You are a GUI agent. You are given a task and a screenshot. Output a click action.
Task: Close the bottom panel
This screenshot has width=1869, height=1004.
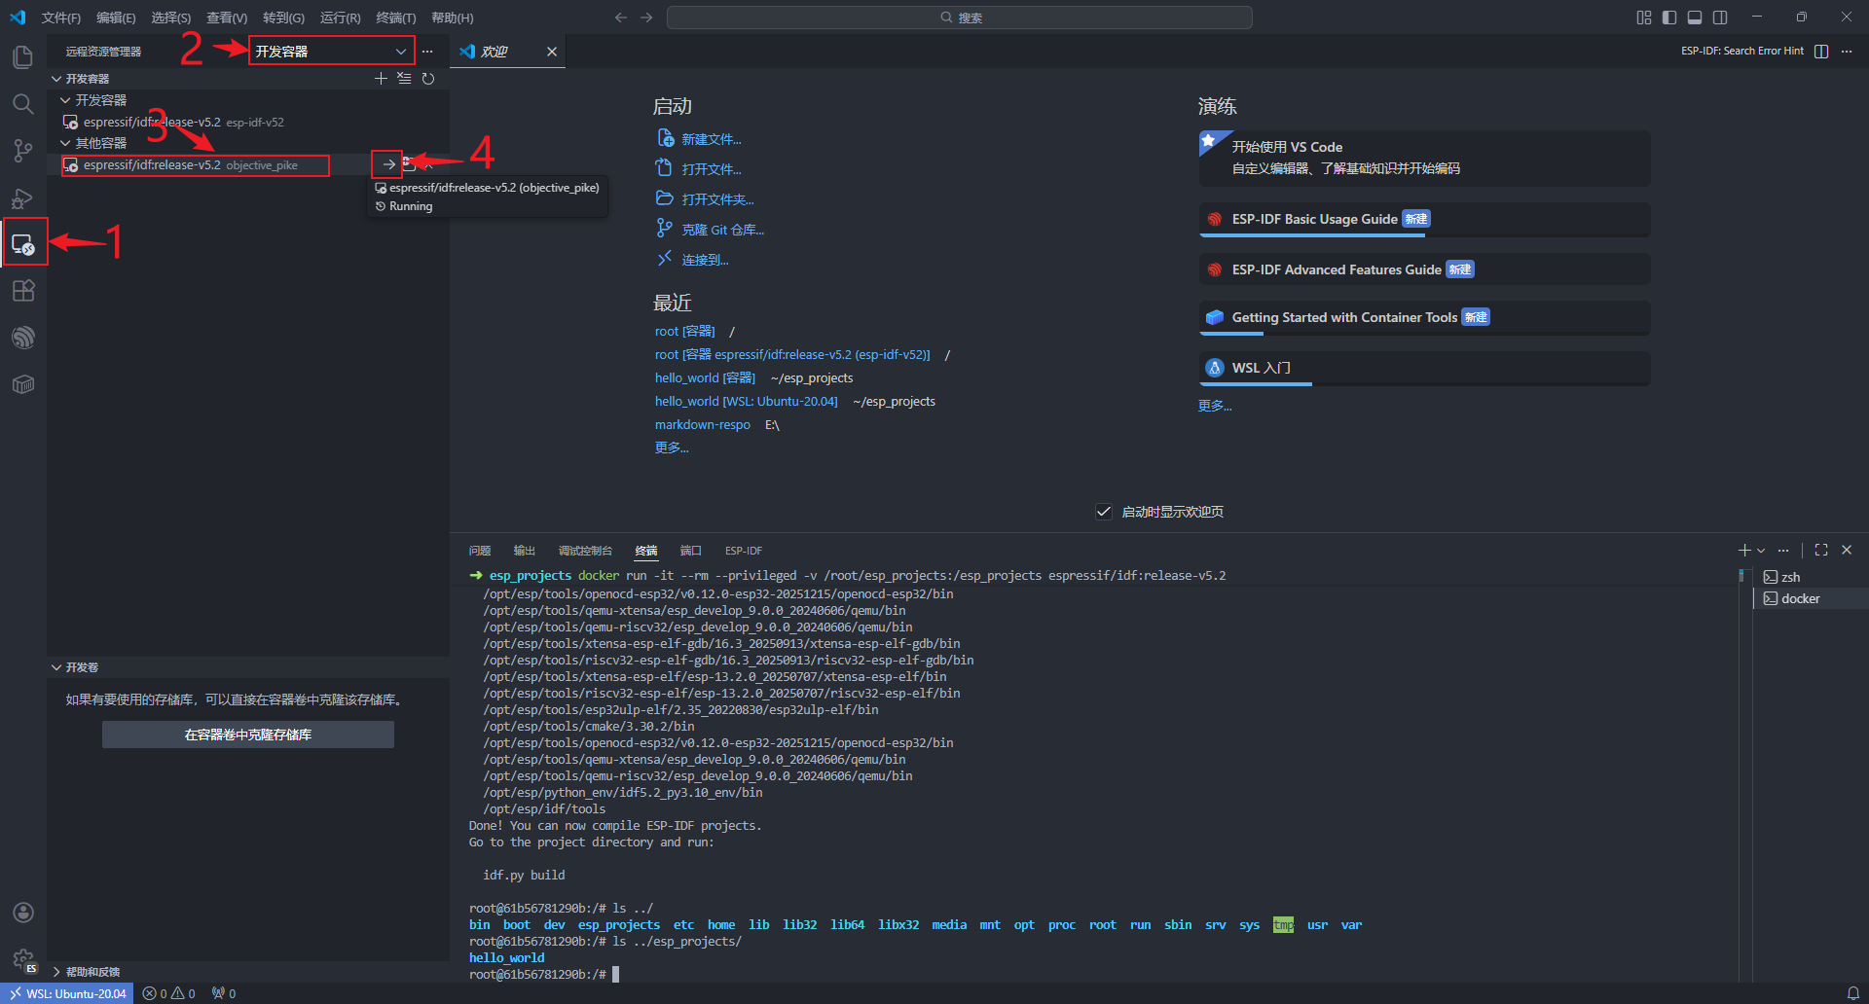pyautogui.click(x=1847, y=551)
